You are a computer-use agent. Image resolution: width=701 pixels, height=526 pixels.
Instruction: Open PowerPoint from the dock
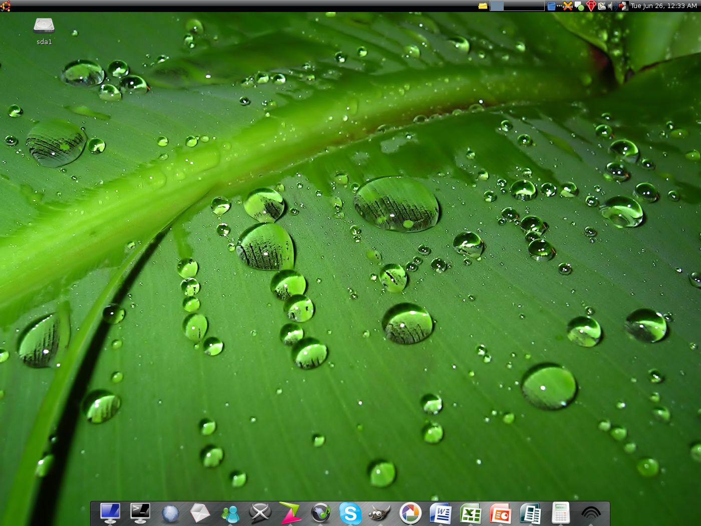pyautogui.click(x=501, y=513)
